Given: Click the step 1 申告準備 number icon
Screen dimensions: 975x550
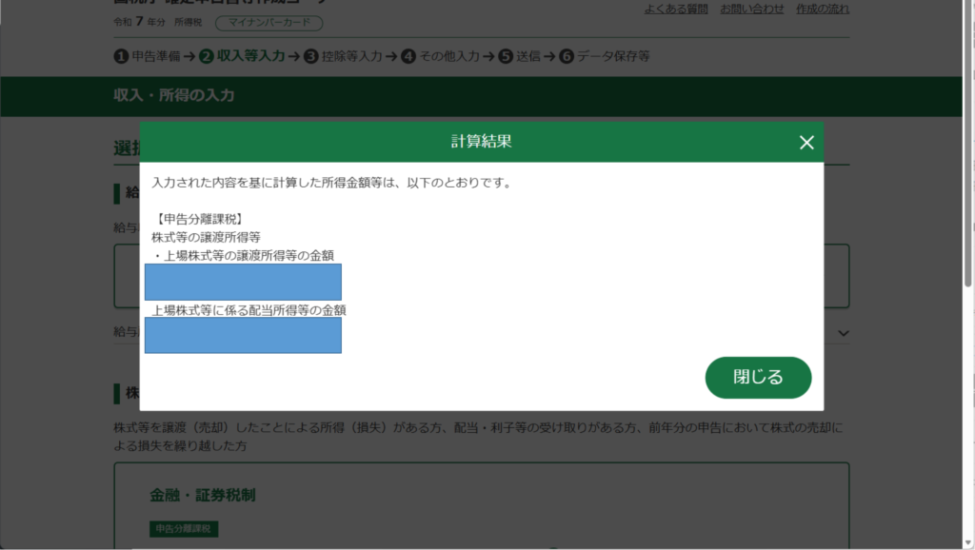Looking at the screenshot, I should tap(121, 56).
